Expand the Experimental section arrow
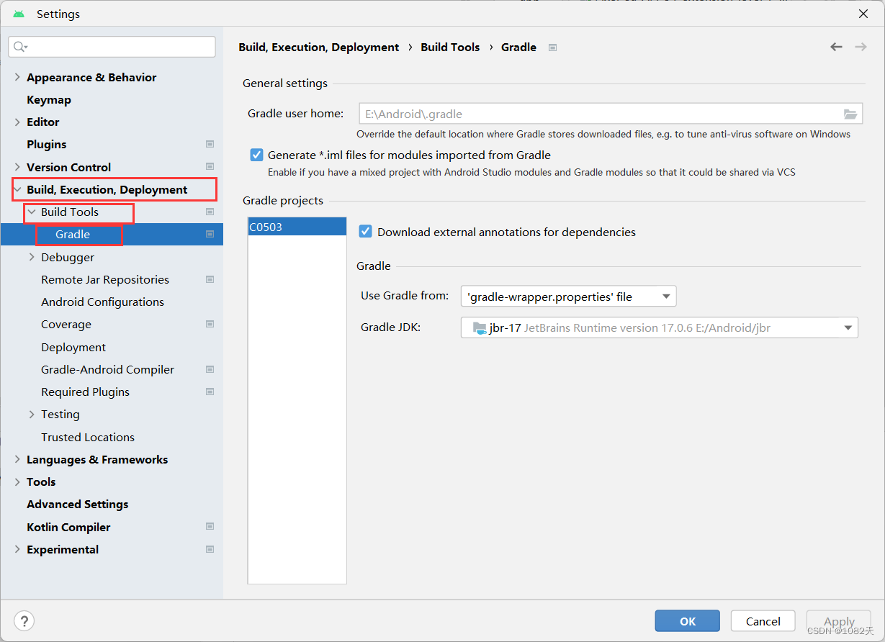Viewport: 885px width, 642px height. click(x=17, y=549)
